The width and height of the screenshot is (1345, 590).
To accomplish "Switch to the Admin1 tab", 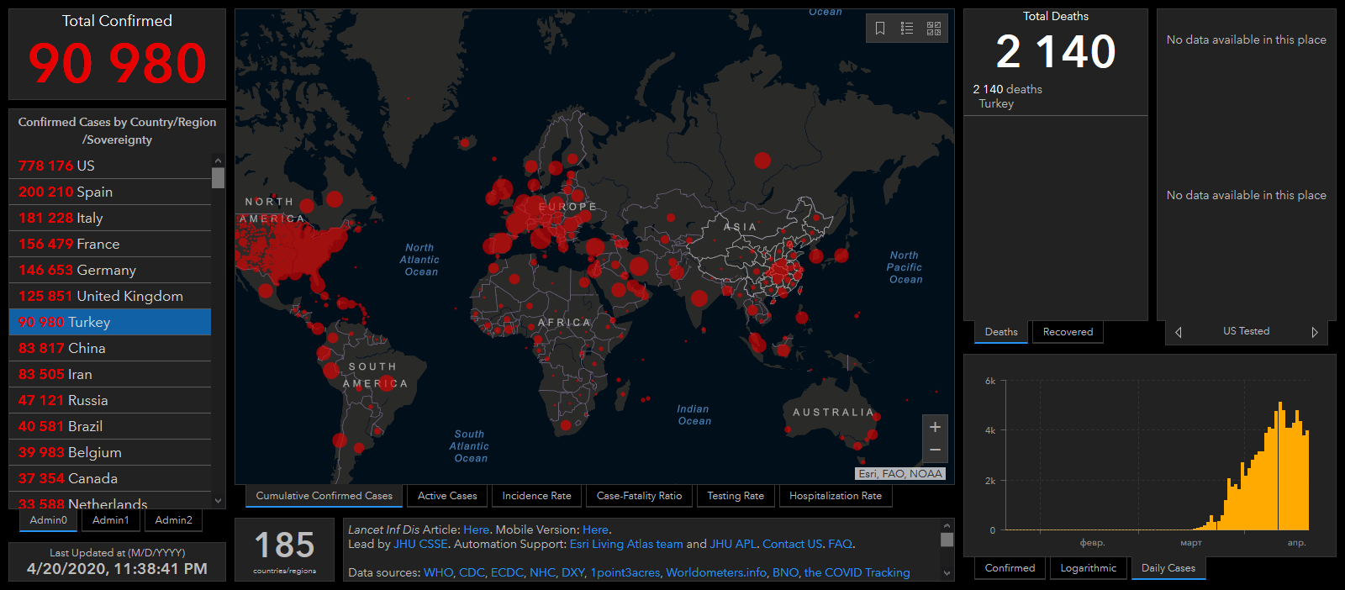I will [x=111, y=520].
